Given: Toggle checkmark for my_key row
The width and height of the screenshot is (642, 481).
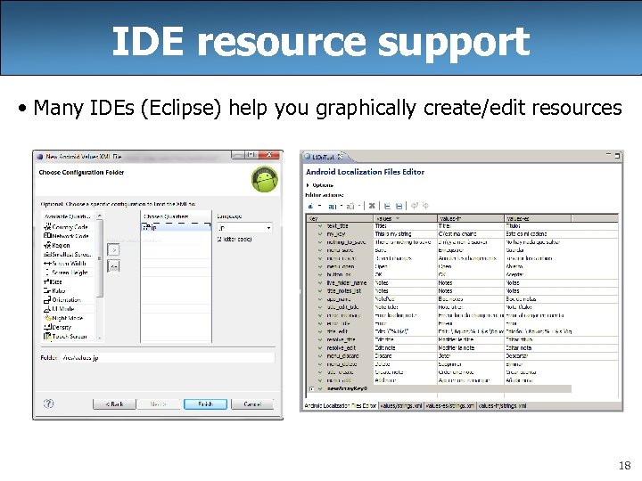Looking at the screenshot, I should [x=320, y=234].
